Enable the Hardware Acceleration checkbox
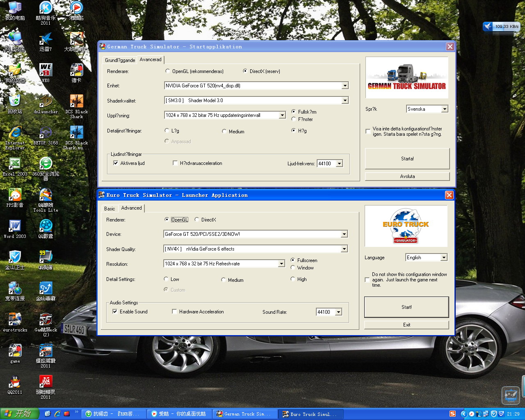This screenshot has height=420, width=525. [198, 312]
